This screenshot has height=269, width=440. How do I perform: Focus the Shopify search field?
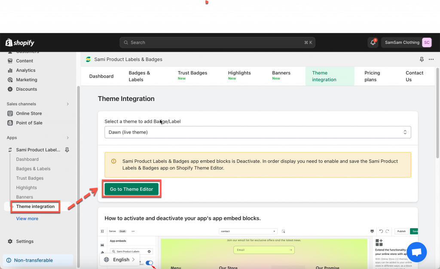pyautogui.click(x=217, y=43)
